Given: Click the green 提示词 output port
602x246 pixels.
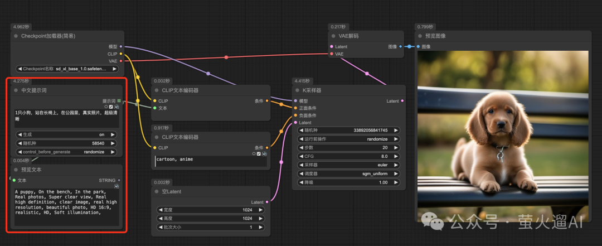Looking at the screenshot, I should (119, 101).
